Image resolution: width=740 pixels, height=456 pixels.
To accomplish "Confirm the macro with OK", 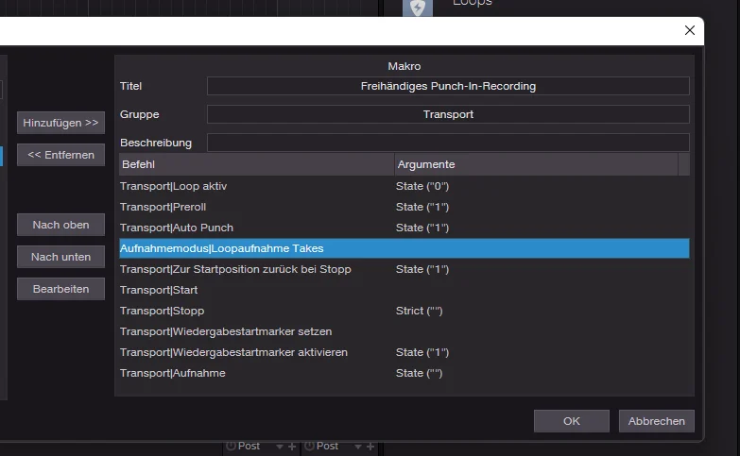I will click(x=572, y=421).
